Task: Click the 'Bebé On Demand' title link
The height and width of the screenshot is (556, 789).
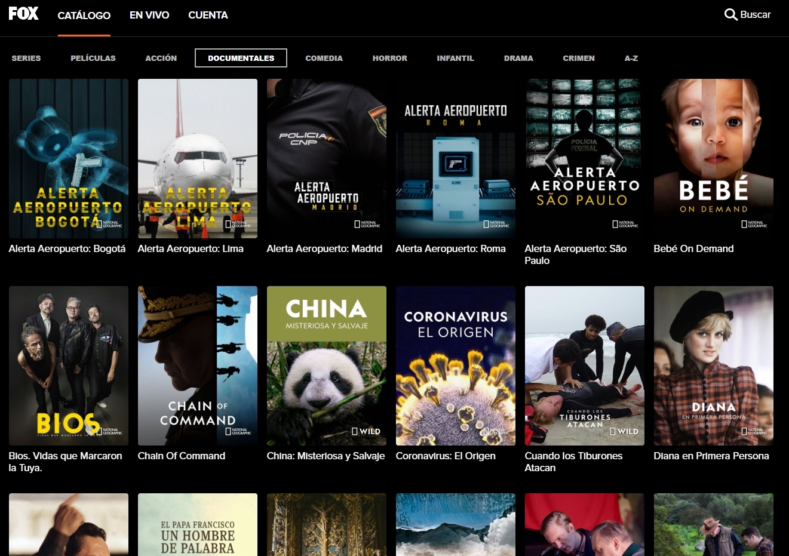Action: coord(694,249)
